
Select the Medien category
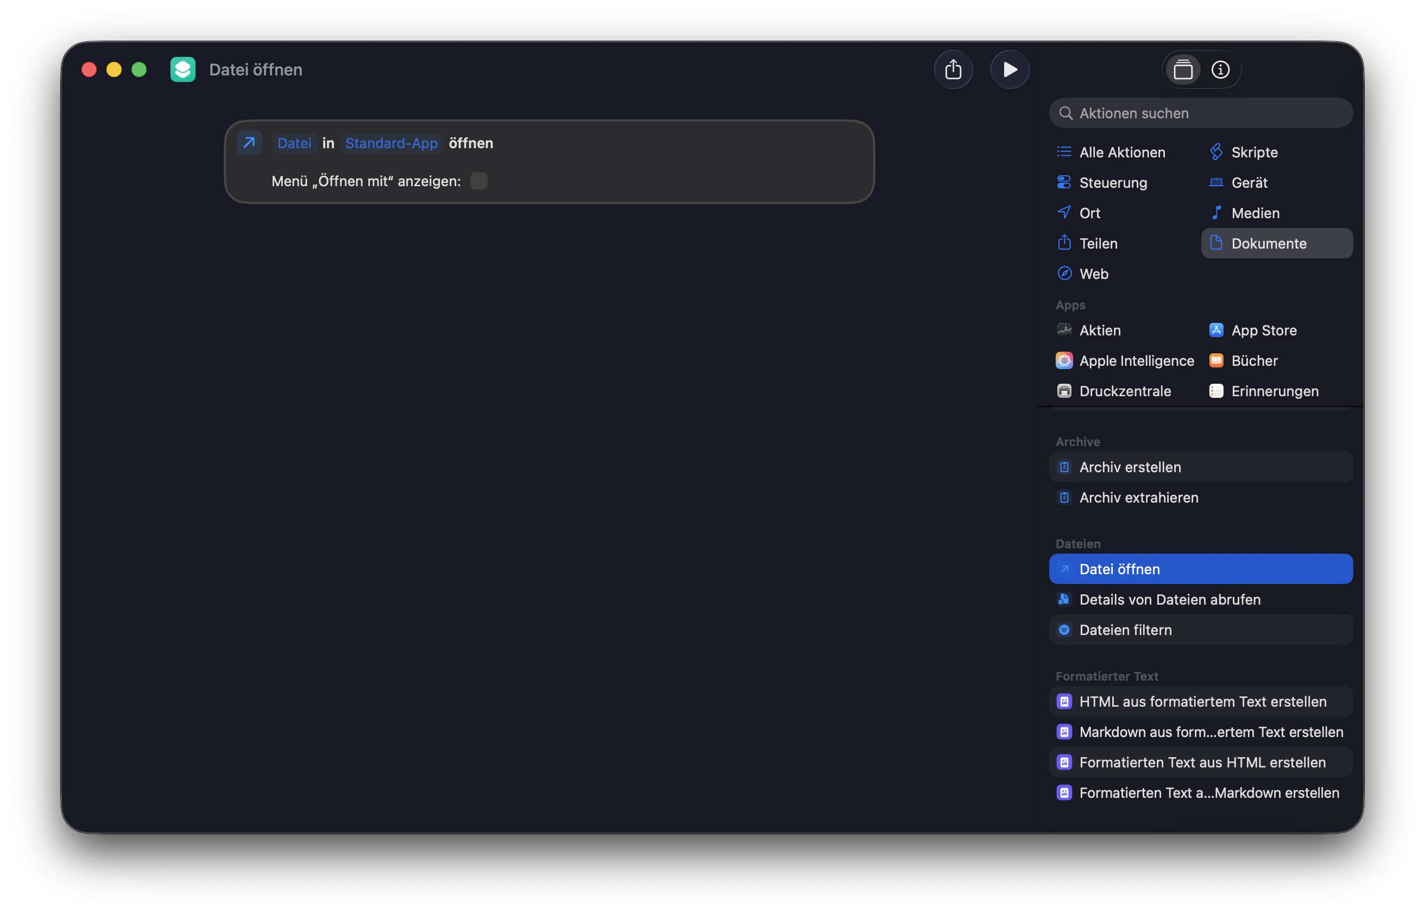tap(1254, 212)
